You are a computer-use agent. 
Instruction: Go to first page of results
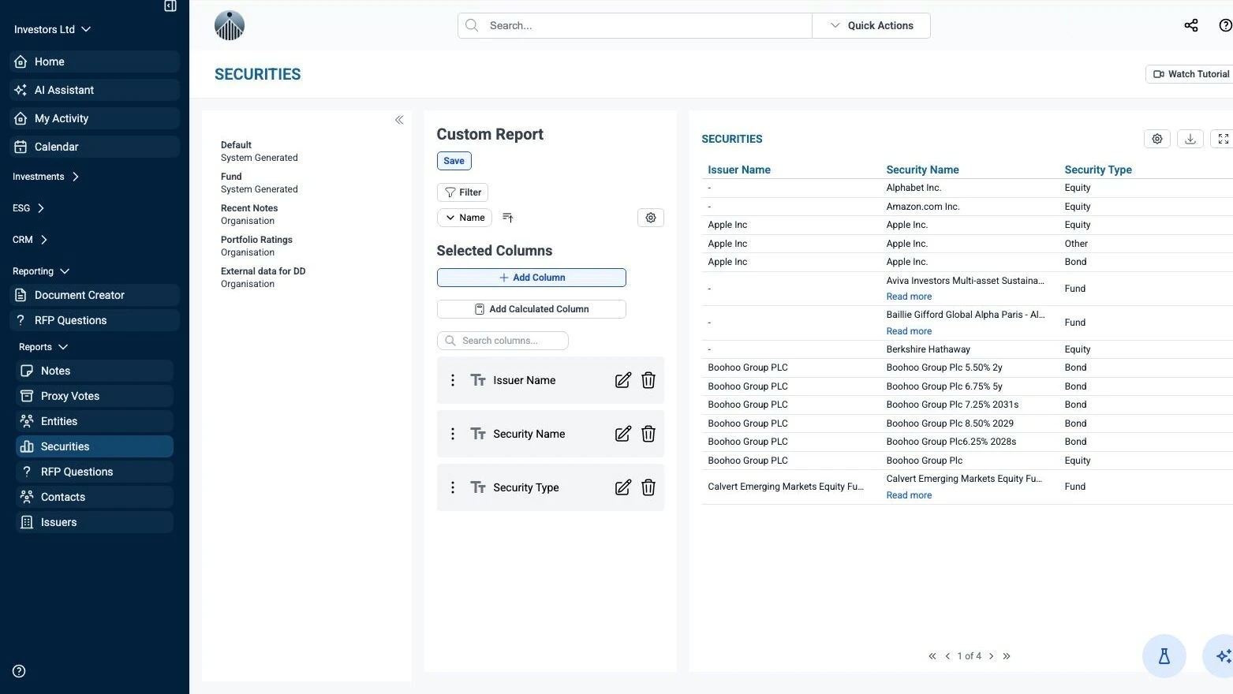932,656
